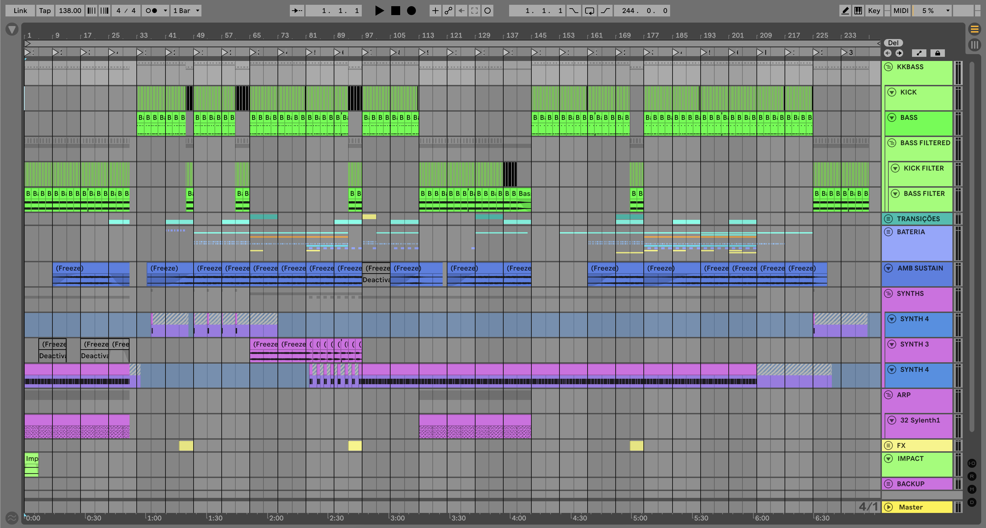Toggle the metronome button
The height and width of the screenshot is (528, 986).
[151, 11]
